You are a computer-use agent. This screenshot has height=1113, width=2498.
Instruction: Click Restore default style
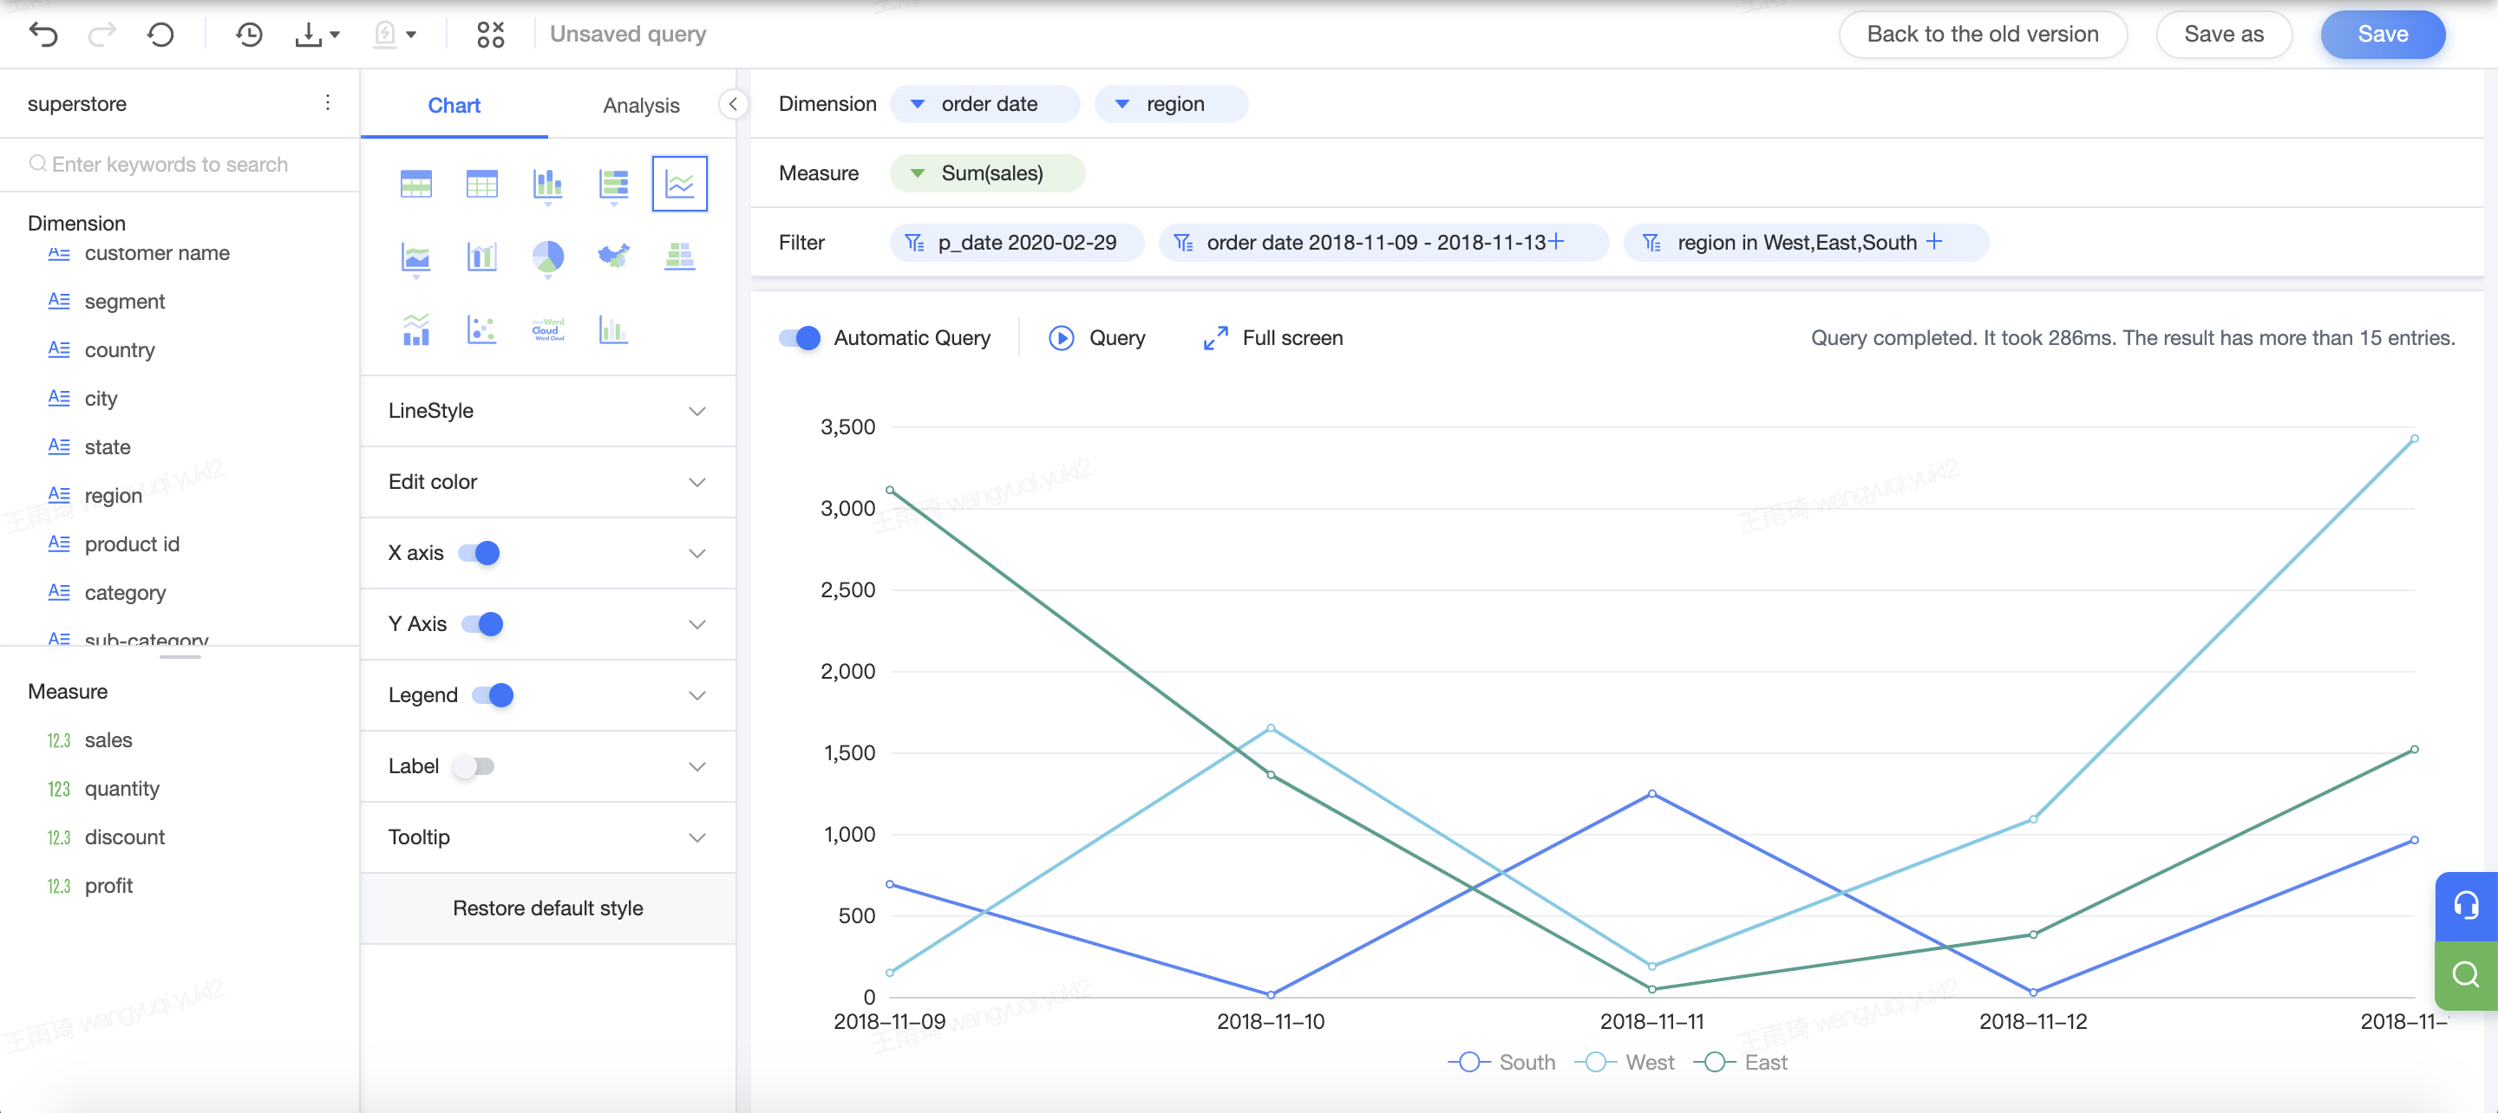(548, 908)
